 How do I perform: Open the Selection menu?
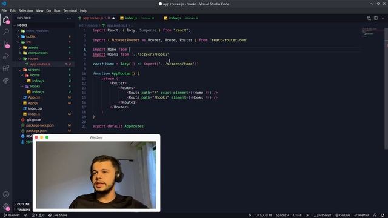25,11
